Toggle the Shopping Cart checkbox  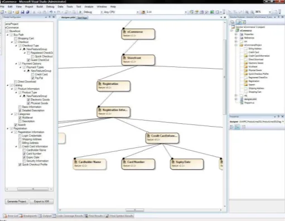(16, 39)
